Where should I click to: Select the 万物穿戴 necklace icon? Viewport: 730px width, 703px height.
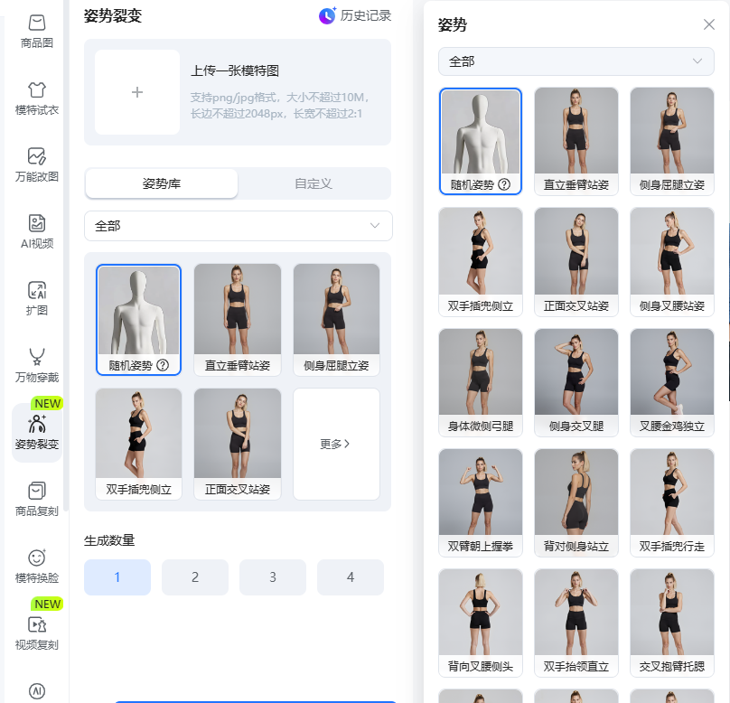pos(36,357)
